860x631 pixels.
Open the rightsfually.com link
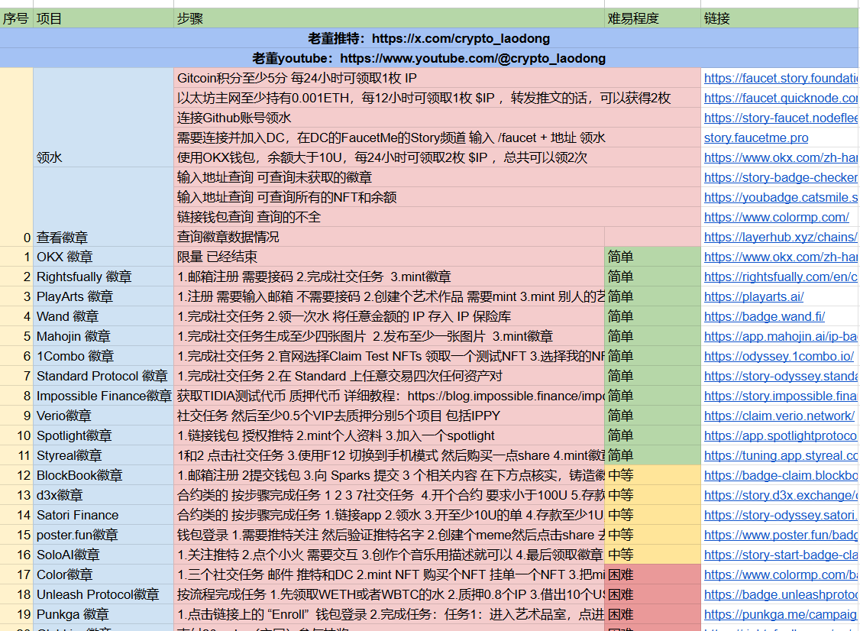point(781,277)
